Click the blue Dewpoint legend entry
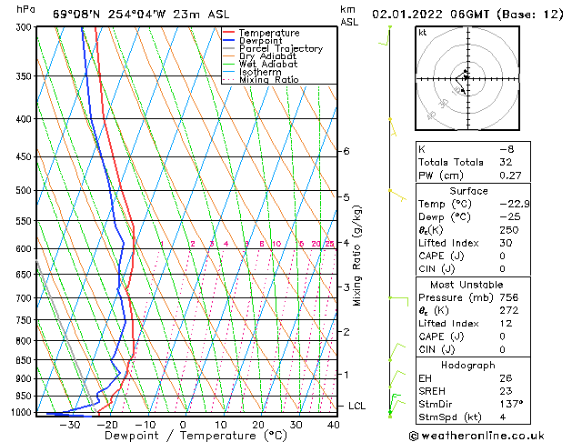The image size is (572, 442). coord(253,41)
